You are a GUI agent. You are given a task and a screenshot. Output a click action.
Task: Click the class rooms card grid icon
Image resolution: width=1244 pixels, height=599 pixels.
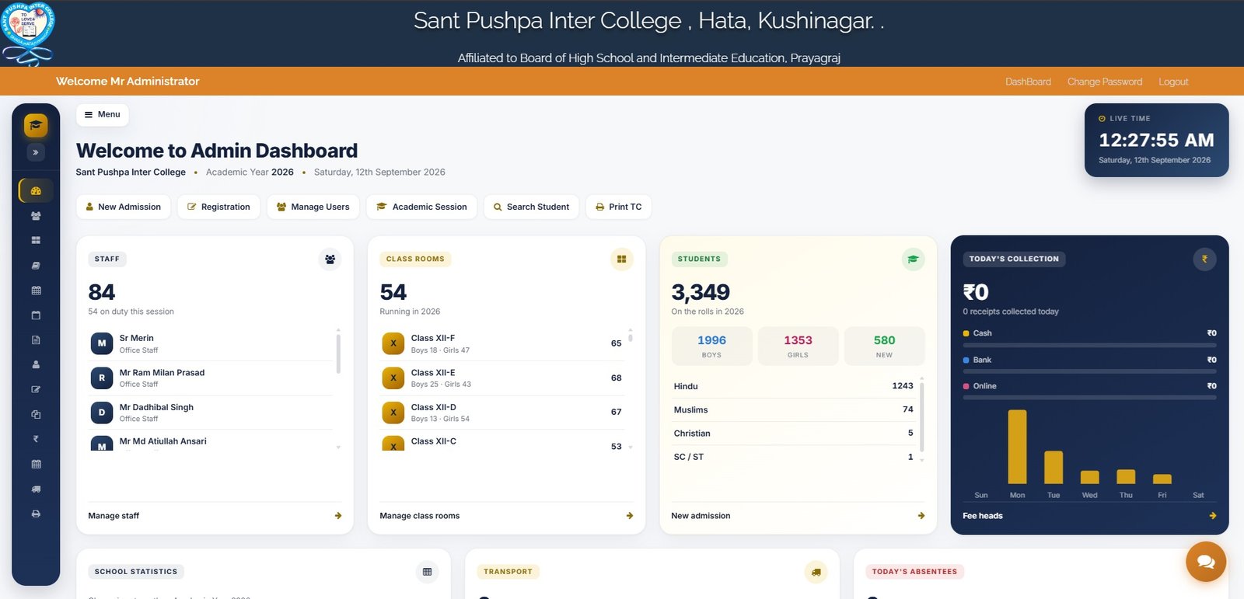tap(621, 259)
